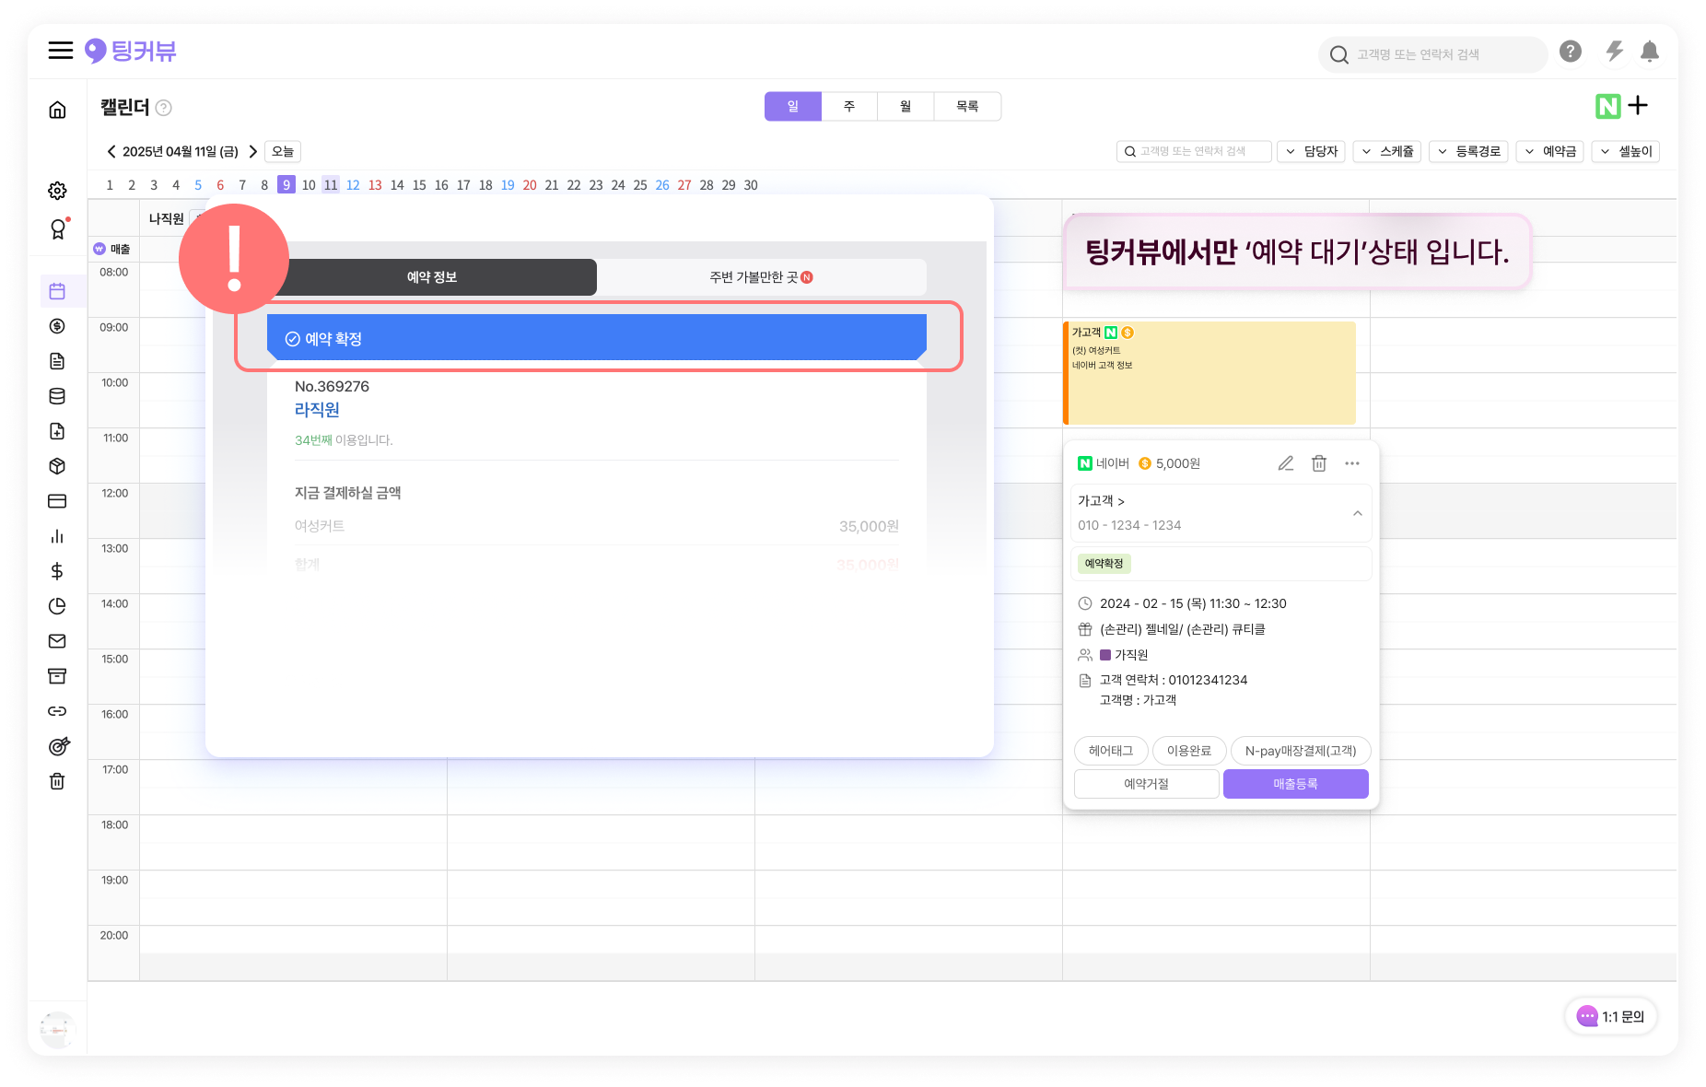The width and height of the screenshot is (1706, 1087).
Task: Open the hamburger menu
Action: [x=61, y=51]
